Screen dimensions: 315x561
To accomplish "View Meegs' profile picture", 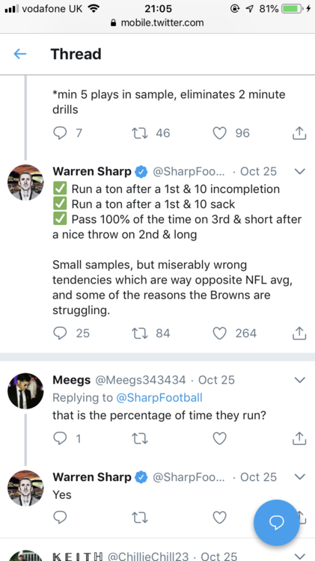I will point(25,391).
